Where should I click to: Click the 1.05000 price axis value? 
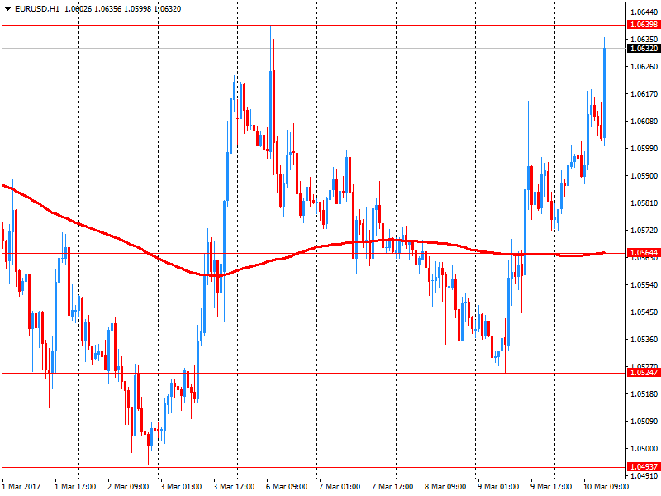(x=644, y=448)
